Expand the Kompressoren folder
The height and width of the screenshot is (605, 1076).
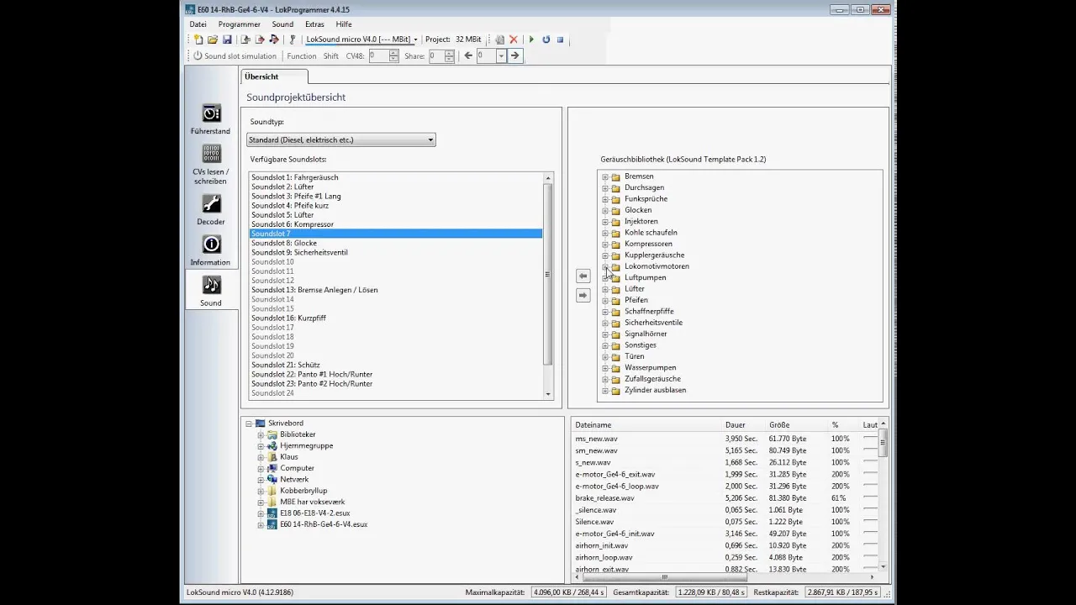605,244
